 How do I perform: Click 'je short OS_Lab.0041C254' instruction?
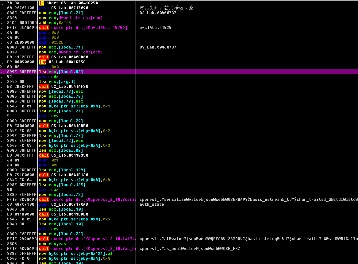tap(68, 3)
